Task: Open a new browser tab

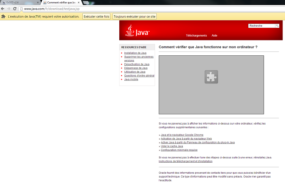Action: coord(86,2)
